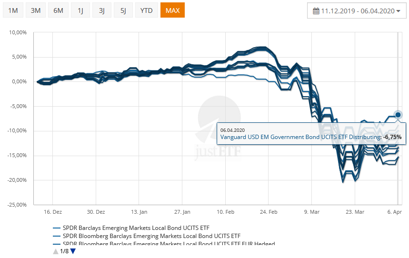Screen dimensions: 409x258
Task: Click highlighted data point on 06.04.2020
Action: pos(398,115)
